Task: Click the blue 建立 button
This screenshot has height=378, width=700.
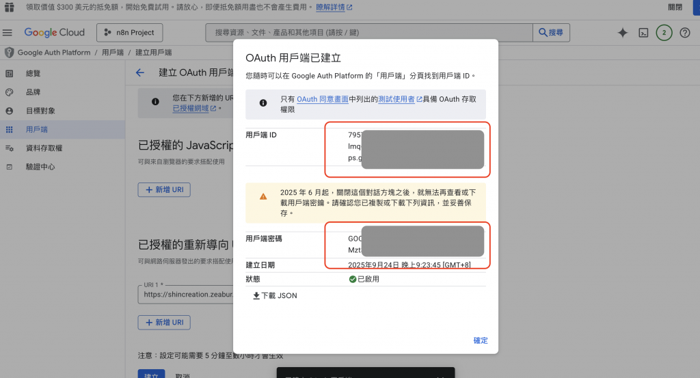Action: pyautogui.click(x=151, y=375)
